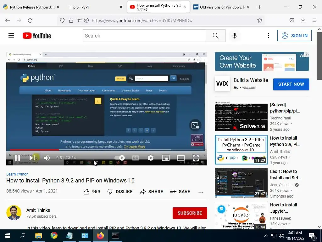Pause the YouTube video
Screen dimensions: 322x242
[x=18, y=158]
